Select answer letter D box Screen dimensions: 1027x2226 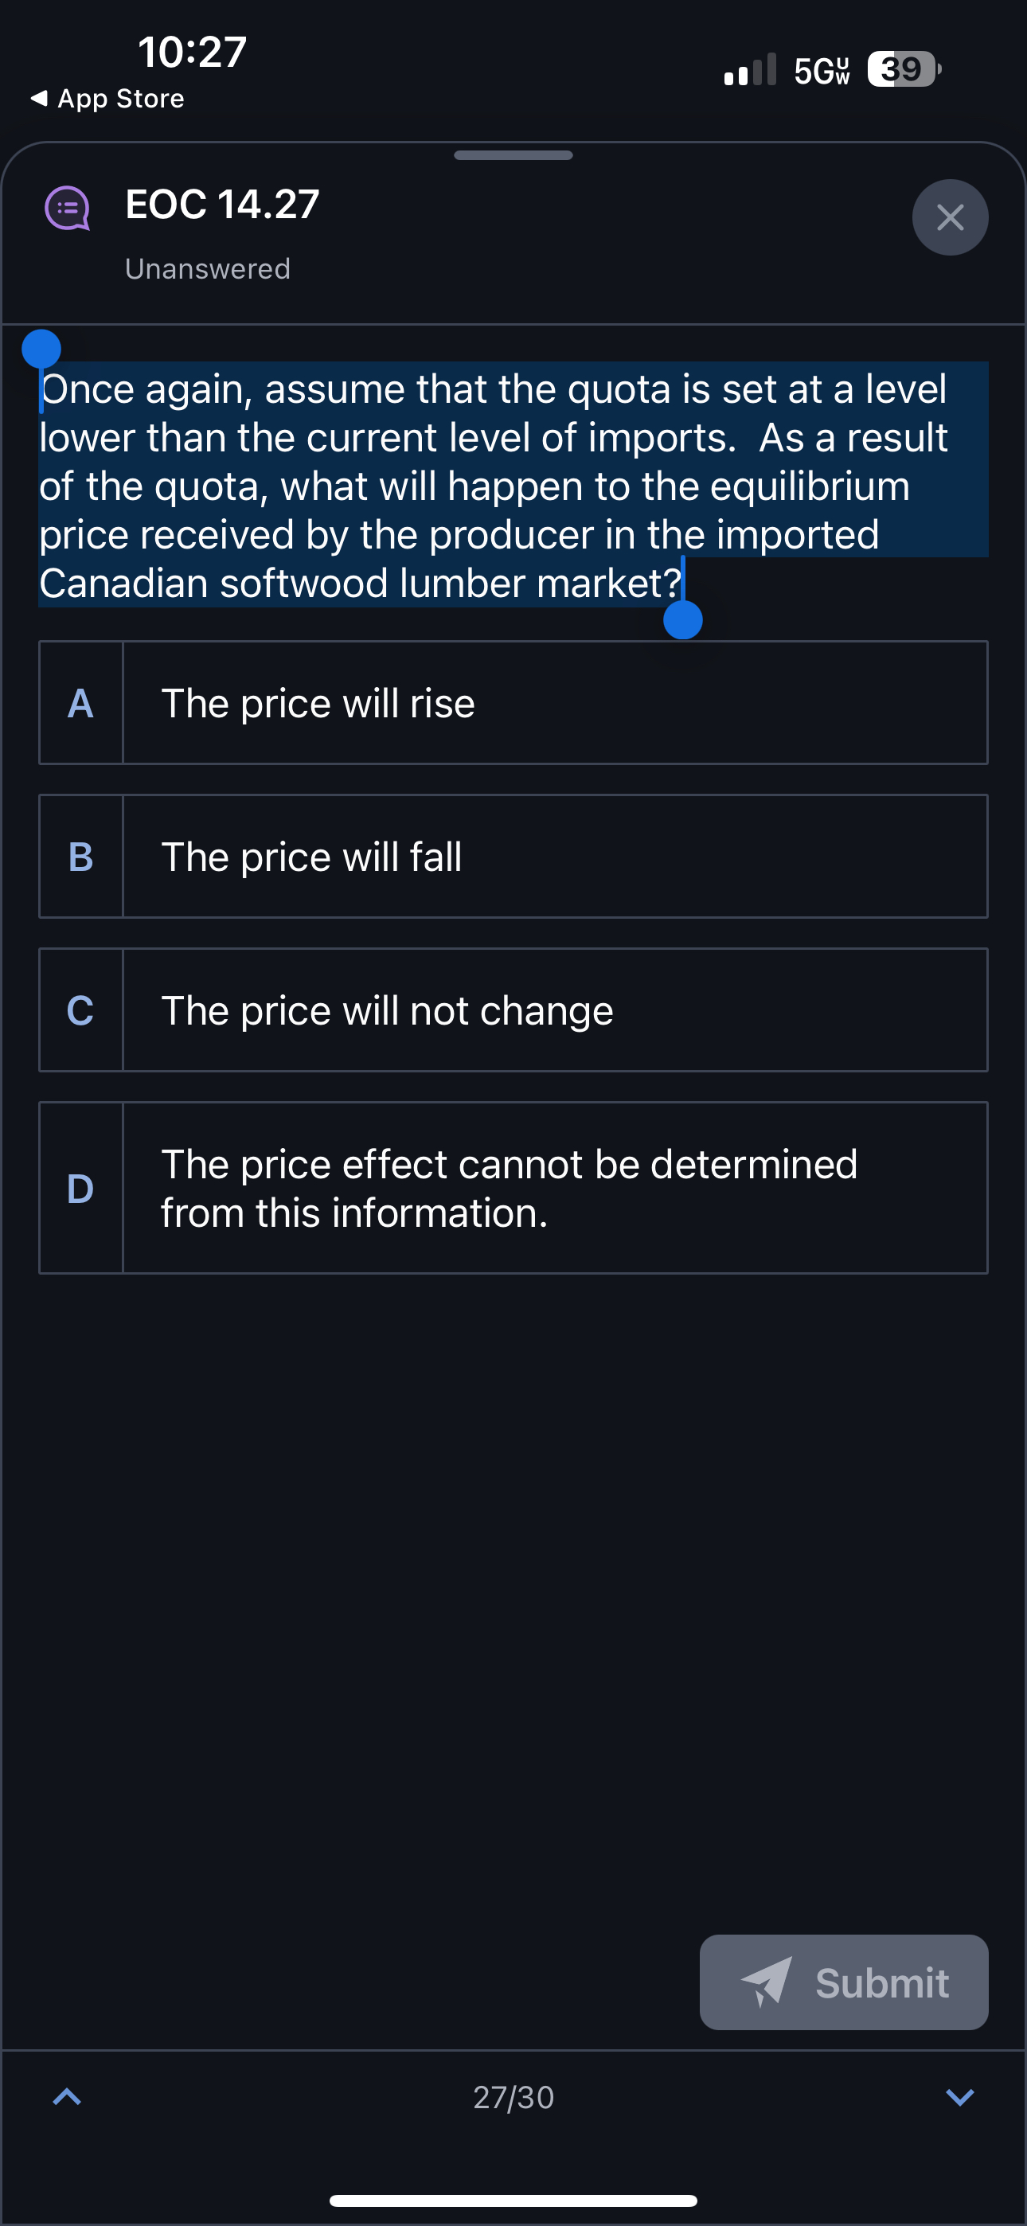[x=81, y=1187]
